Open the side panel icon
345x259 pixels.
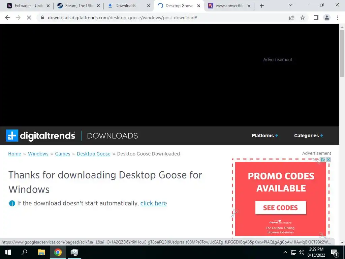(x=316, y=18)
